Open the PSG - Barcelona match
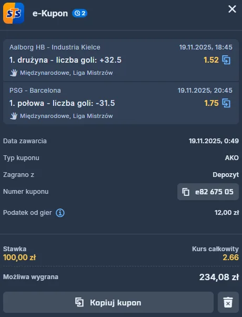 click(x=35, y=91)
